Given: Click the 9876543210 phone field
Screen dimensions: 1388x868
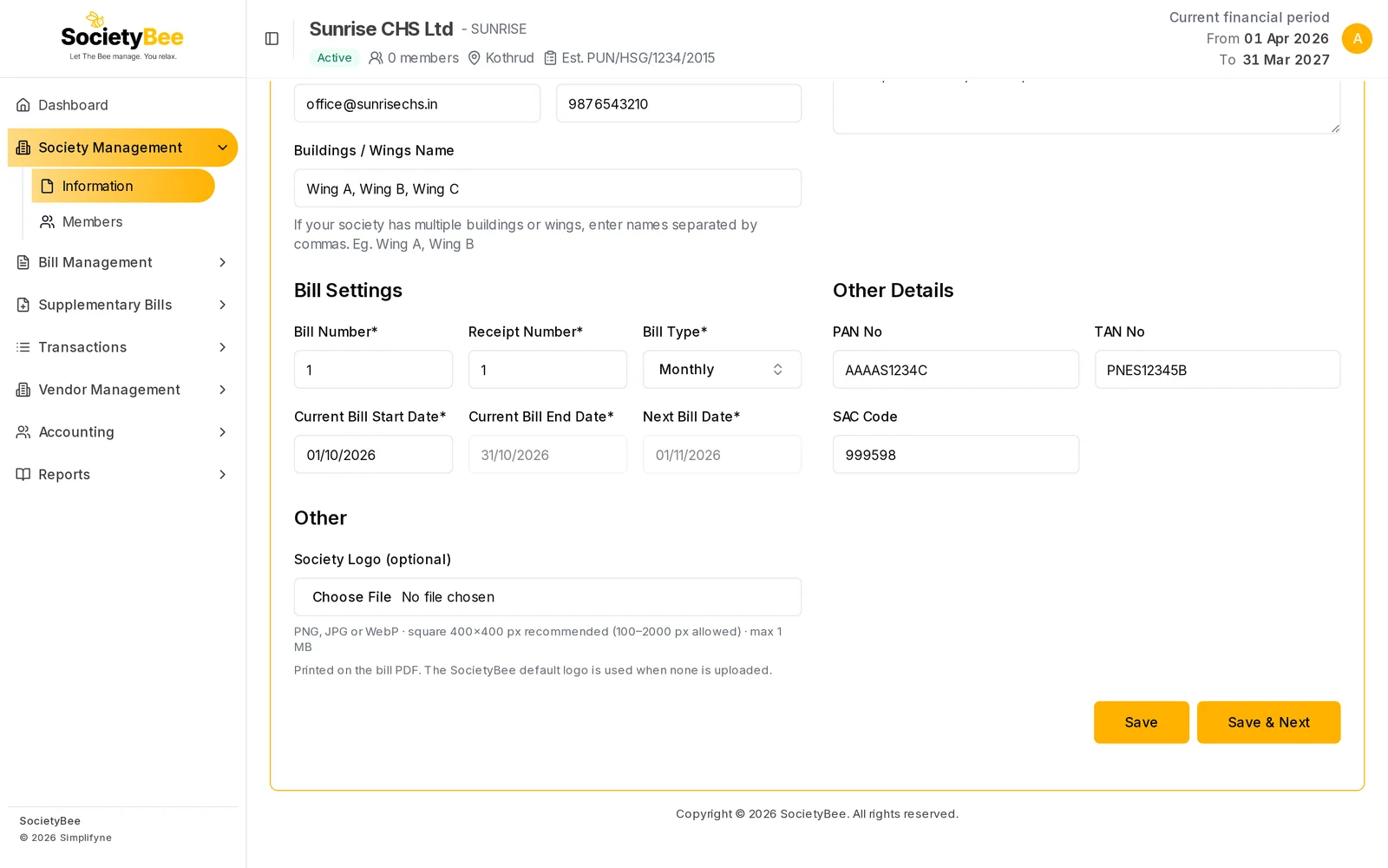Looking at the screenshot, I should (678, 103).
